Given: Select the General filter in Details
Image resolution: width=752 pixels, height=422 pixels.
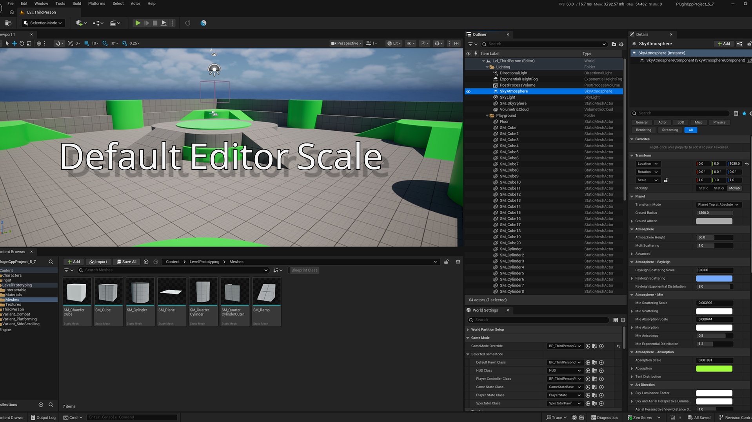Looking at the screenshot, I should coord(641,123).
